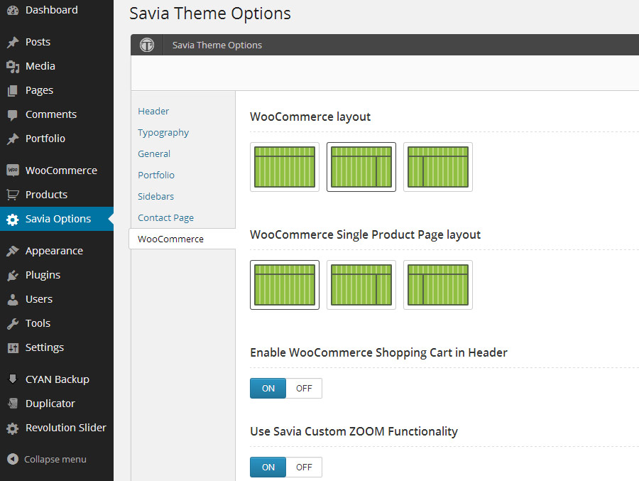Choose left-sidebar Single Product Page layout
The width and height of the screenshot is (639, 481).
pos(438,285)
